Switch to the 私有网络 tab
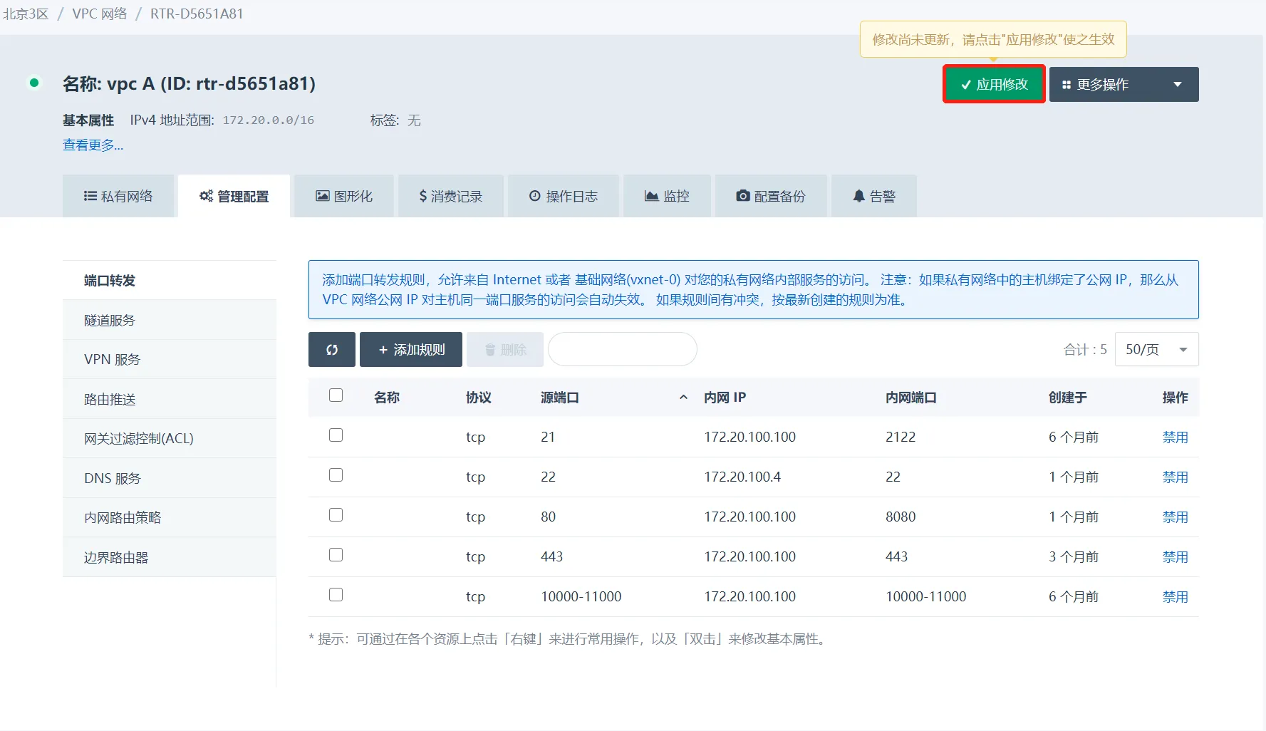The height and width of the screenshot is (731, 1266). coord(118,195)
